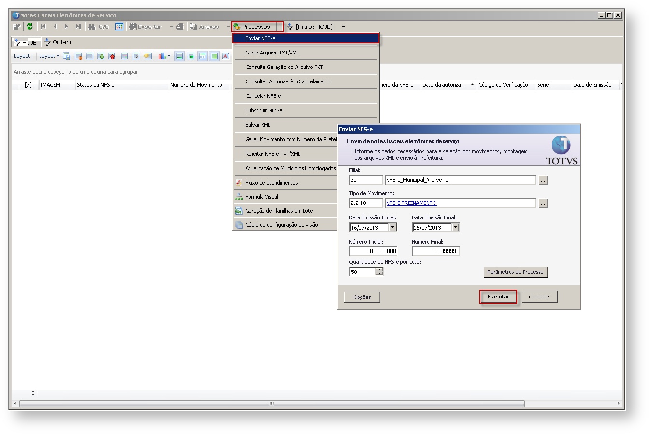Select Enviar NFS-e from Processos menu
This screenshot has height=434, width=649.
tap(306, 38)
